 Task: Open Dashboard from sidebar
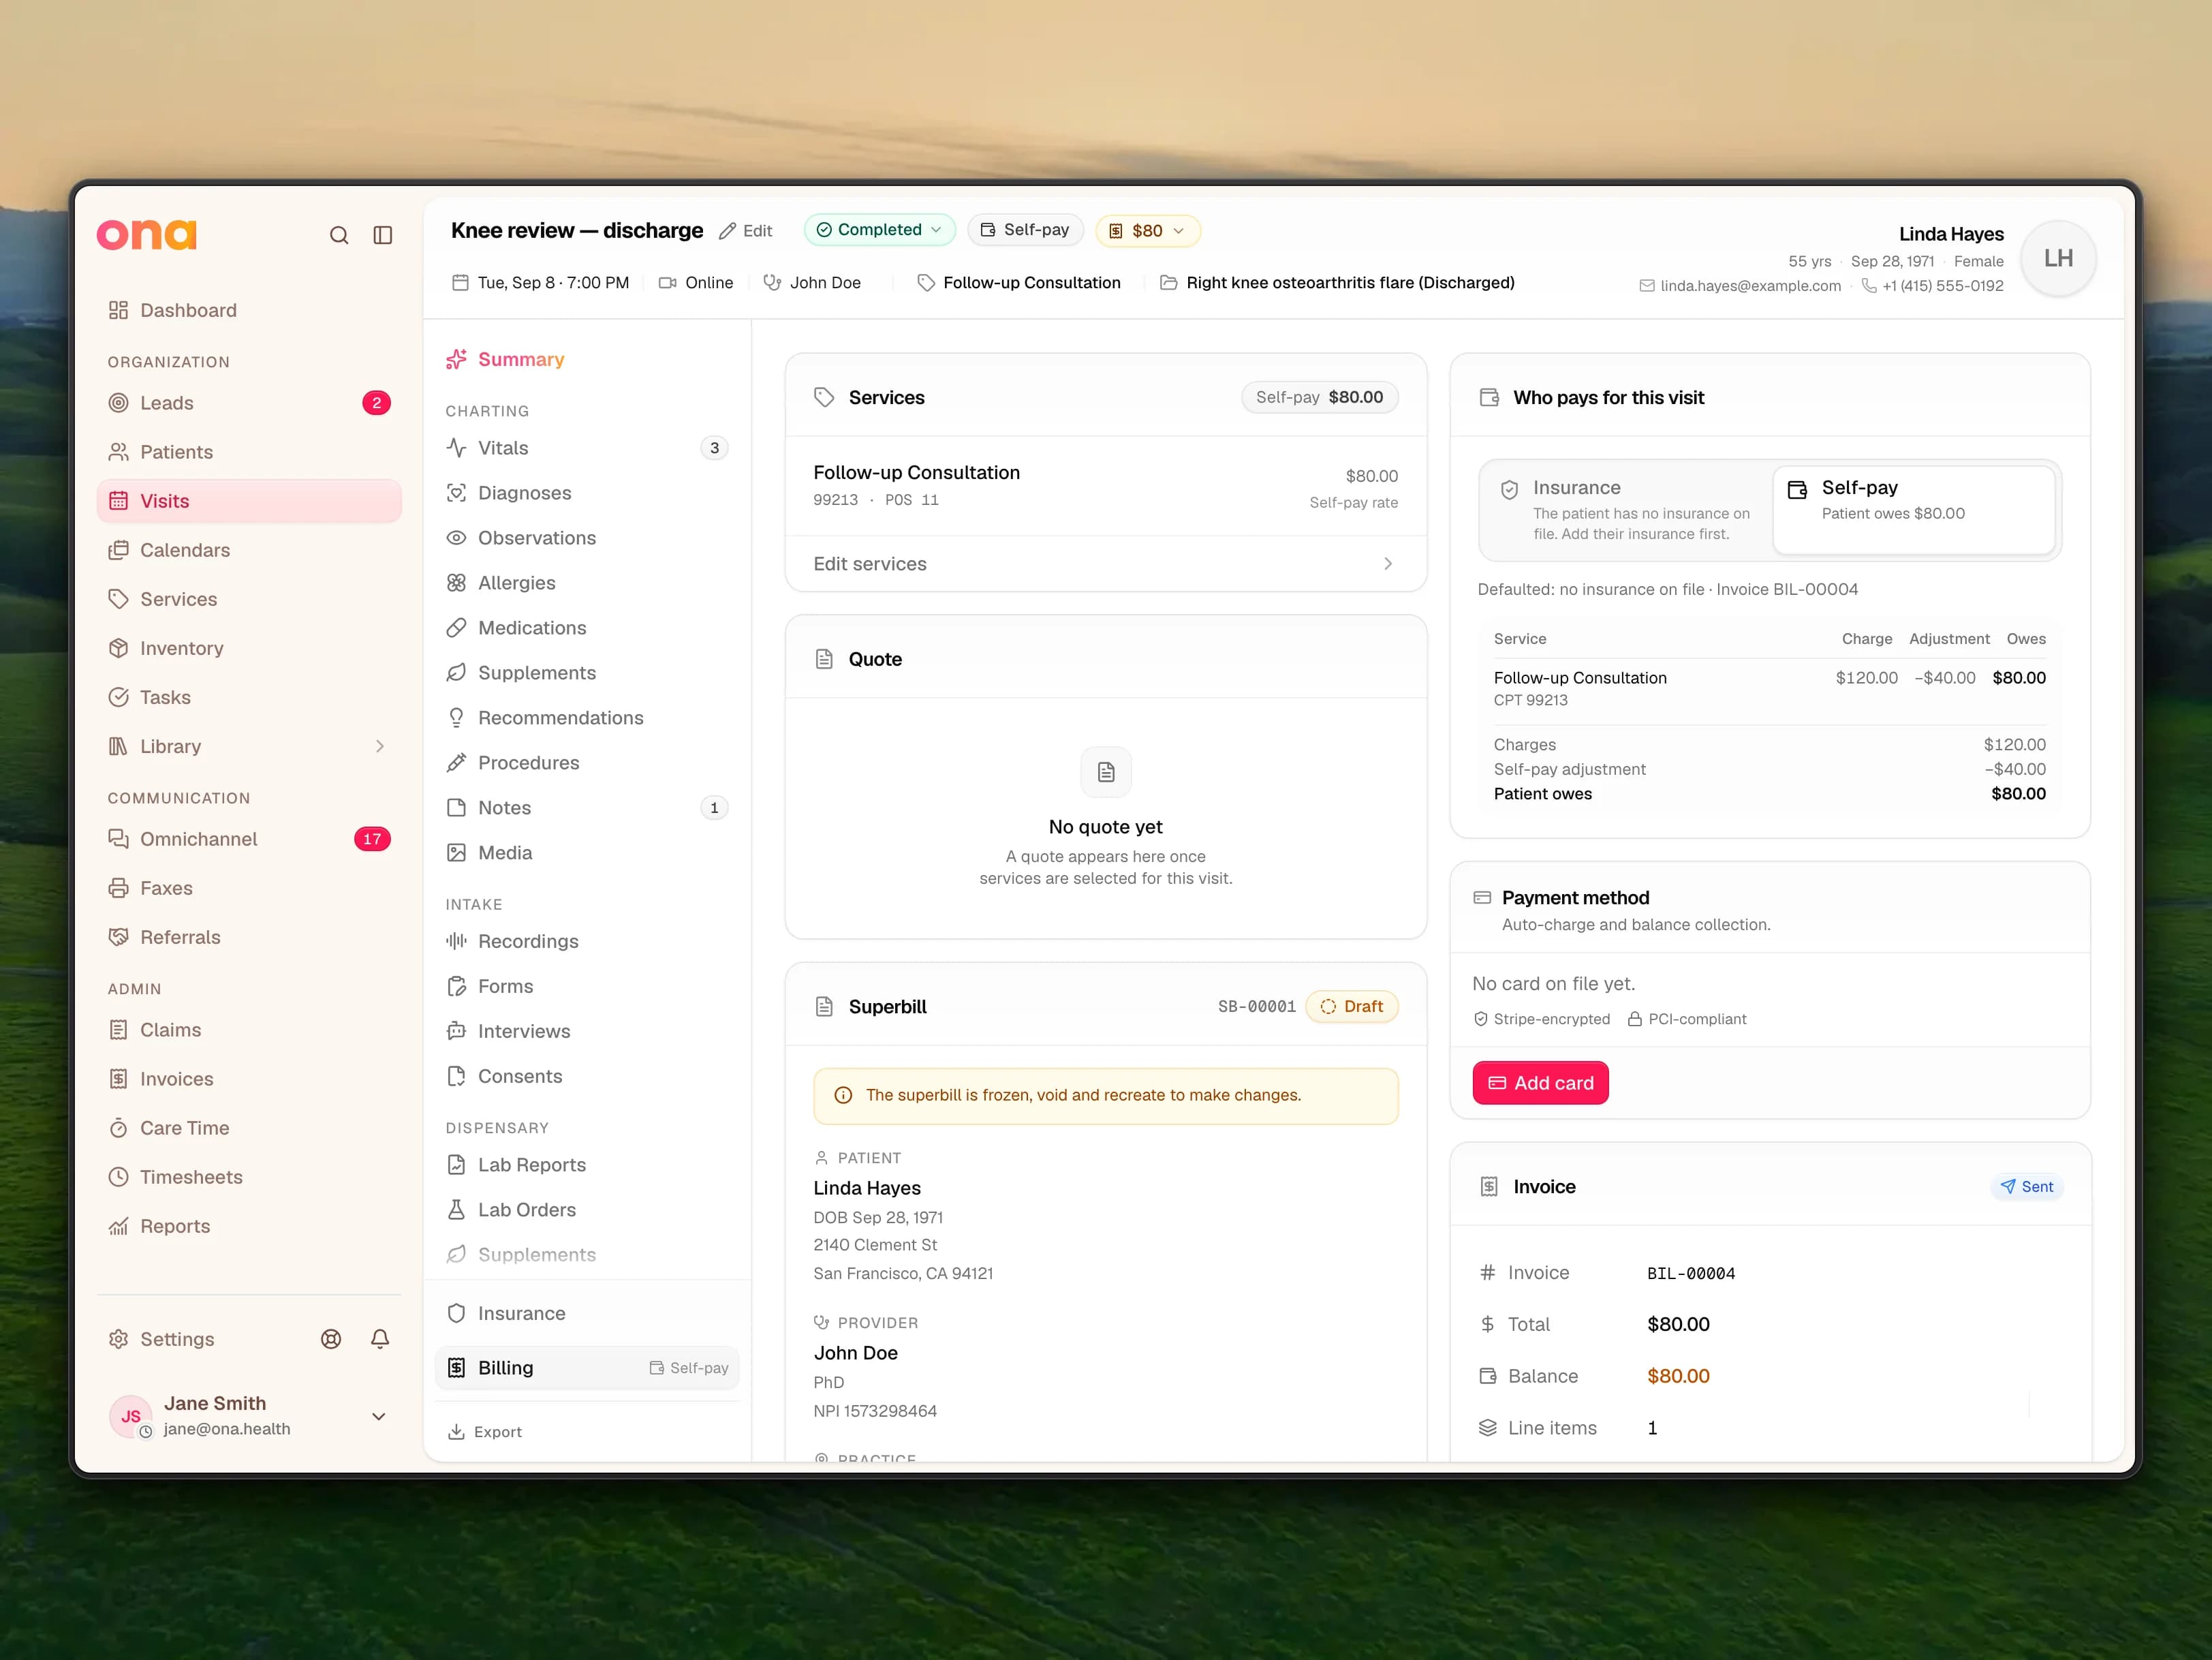click(x=249, y=310)
